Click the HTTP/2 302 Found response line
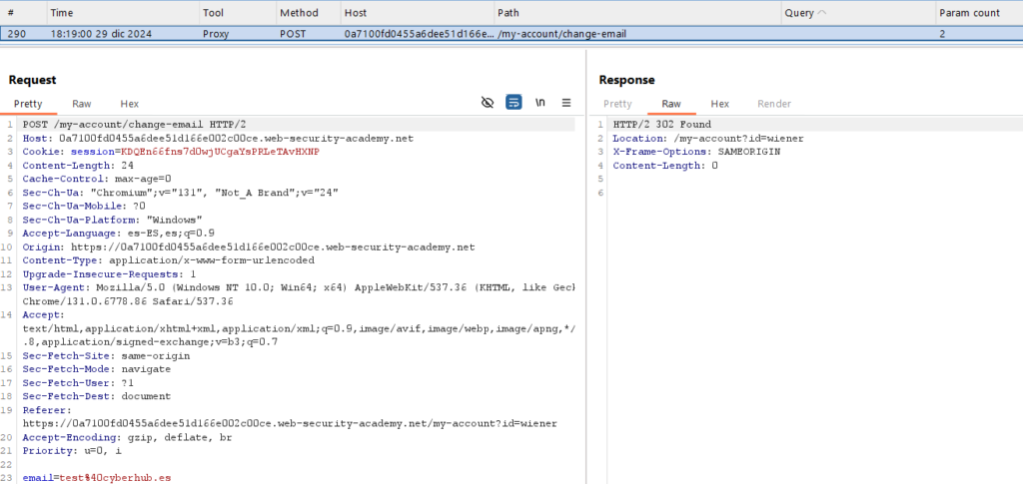The image size is (1023, 484). point(661,125)
